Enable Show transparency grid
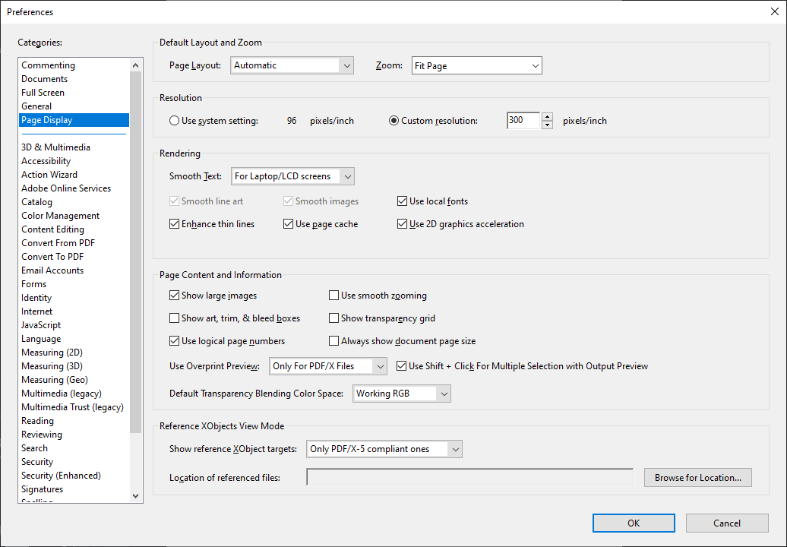This screenshot has width=787, height=547. pyautogui.click(x=333, y=318)
